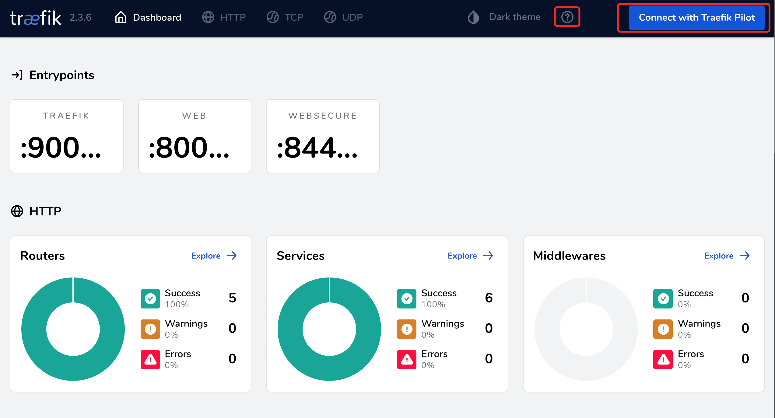The height and width of the screenshot is (418, 775).
Task: Click port value :844...
Action: 317,148
